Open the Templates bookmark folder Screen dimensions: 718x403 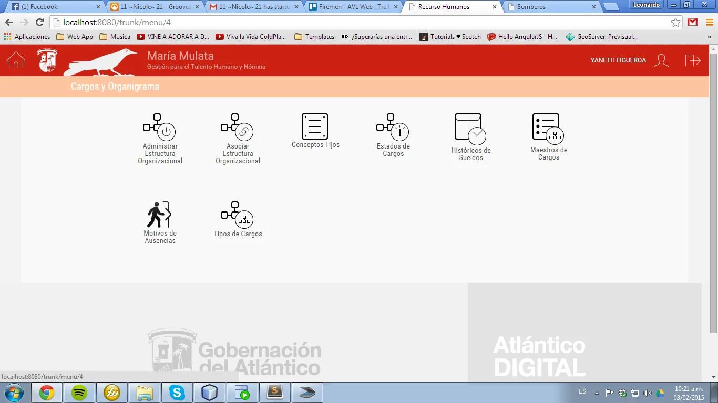click(314, 37)
